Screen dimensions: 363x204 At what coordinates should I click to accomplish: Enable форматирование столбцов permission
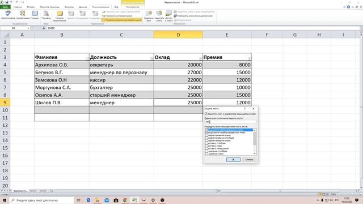pos(206,138)
